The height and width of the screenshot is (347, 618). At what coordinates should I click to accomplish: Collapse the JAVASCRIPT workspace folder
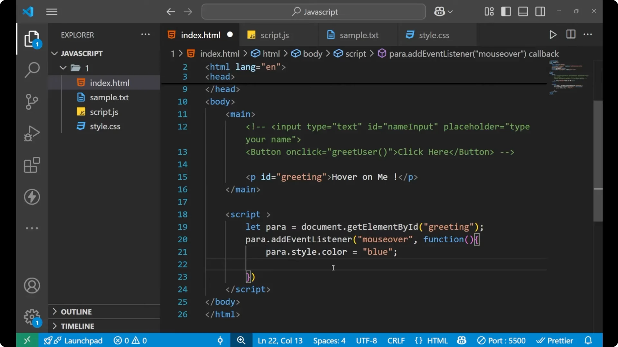pyautogui.click(x=54, y=53)
